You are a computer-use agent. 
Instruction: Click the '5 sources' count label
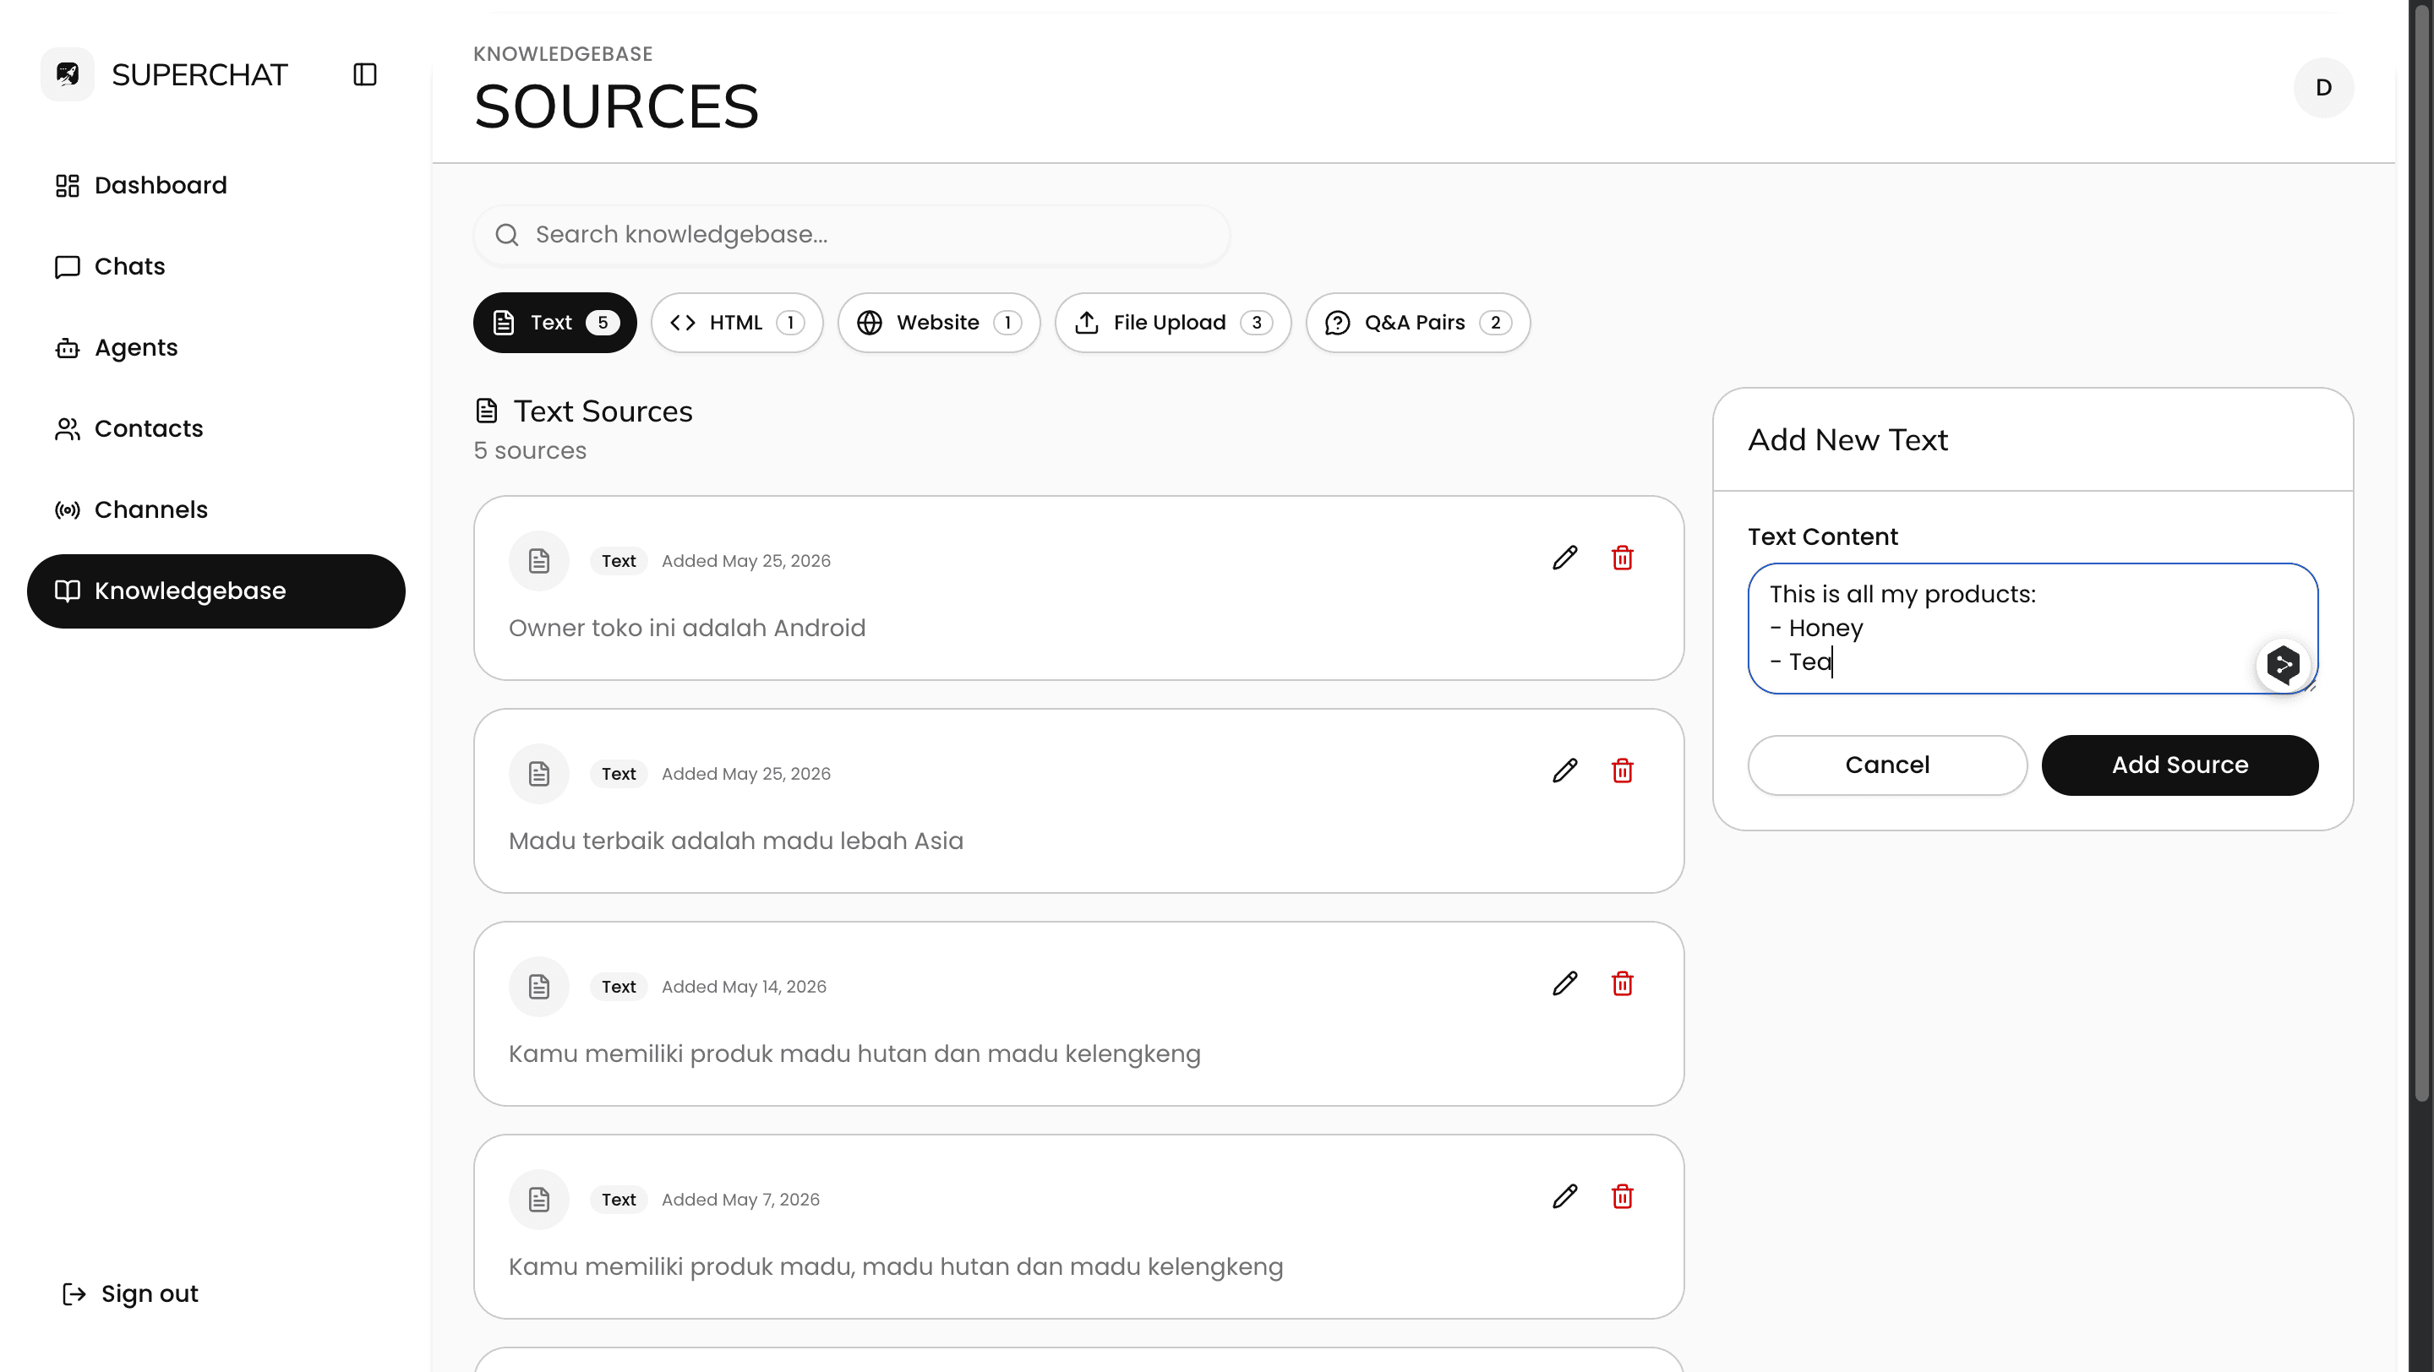(530, 451)
